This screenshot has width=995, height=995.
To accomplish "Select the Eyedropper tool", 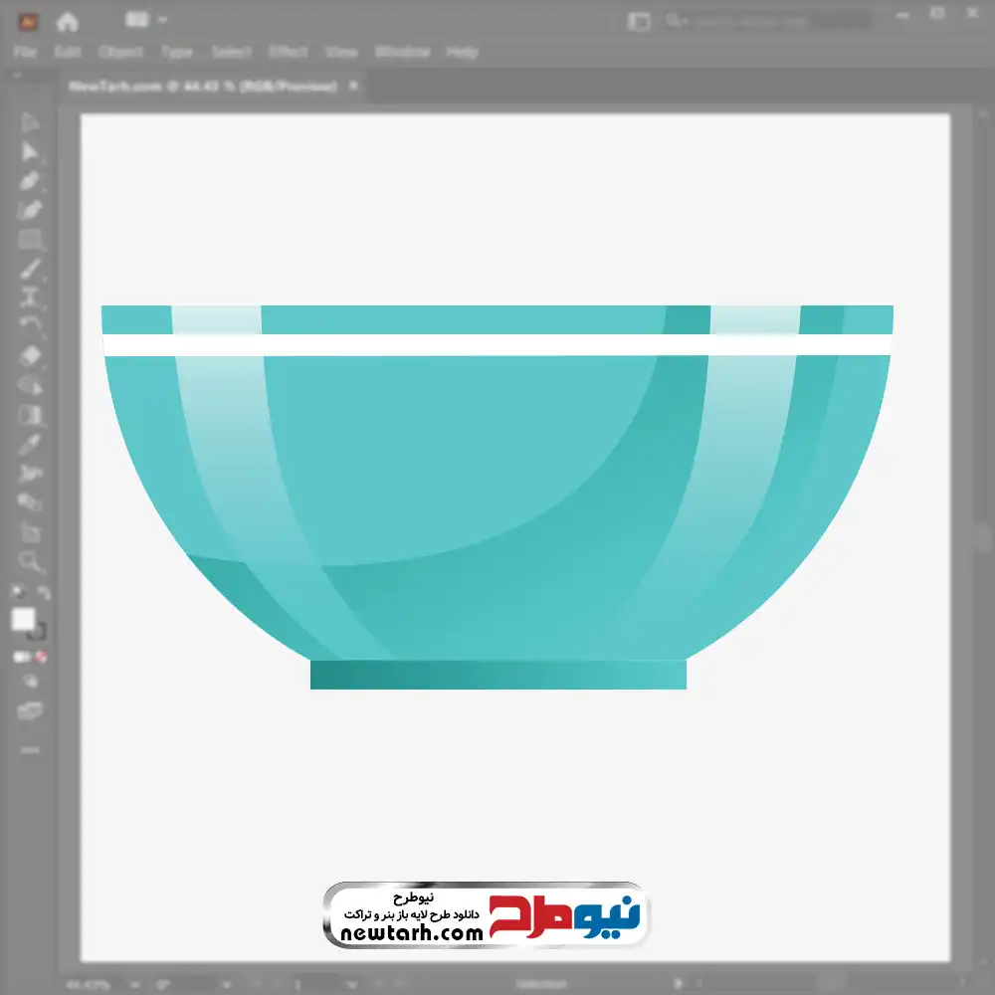I will point(30,444).
